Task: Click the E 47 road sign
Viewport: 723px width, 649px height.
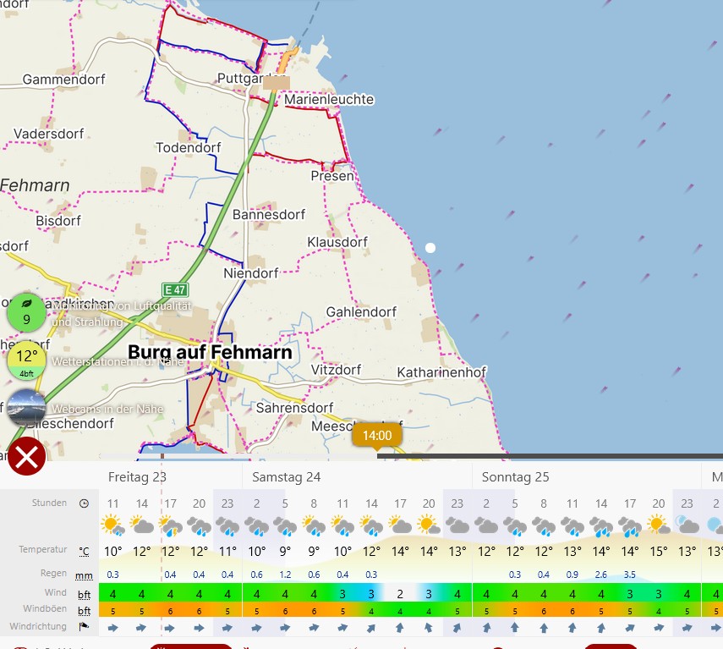Action: click(175, 290)
